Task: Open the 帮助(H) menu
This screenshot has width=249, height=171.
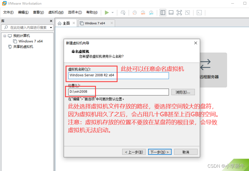Action: point(92,12)
